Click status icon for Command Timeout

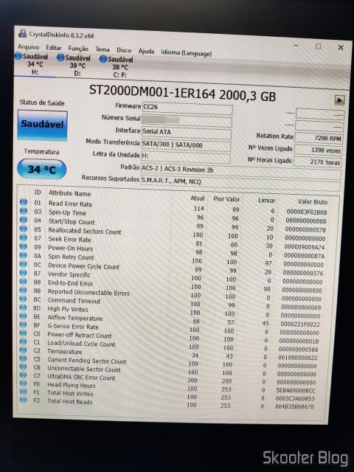[x=24, y=299]
